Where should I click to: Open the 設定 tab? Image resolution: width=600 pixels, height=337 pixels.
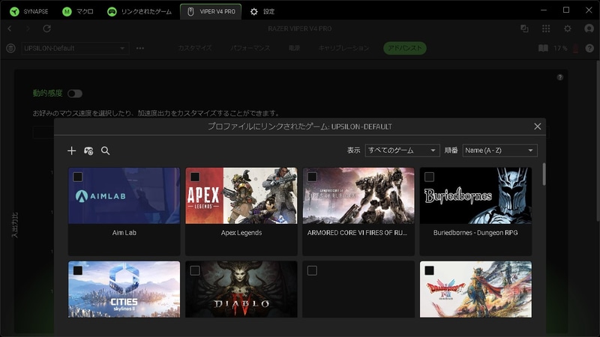(x=262, y=11)
